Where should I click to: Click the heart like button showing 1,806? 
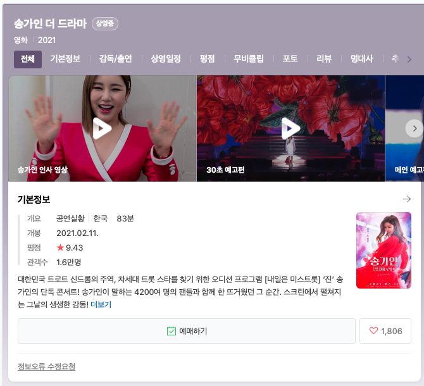tap(385, 331)
